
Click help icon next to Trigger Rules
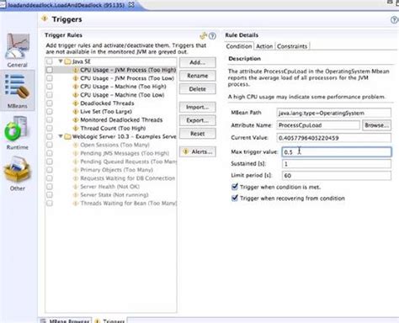[212, 35]
